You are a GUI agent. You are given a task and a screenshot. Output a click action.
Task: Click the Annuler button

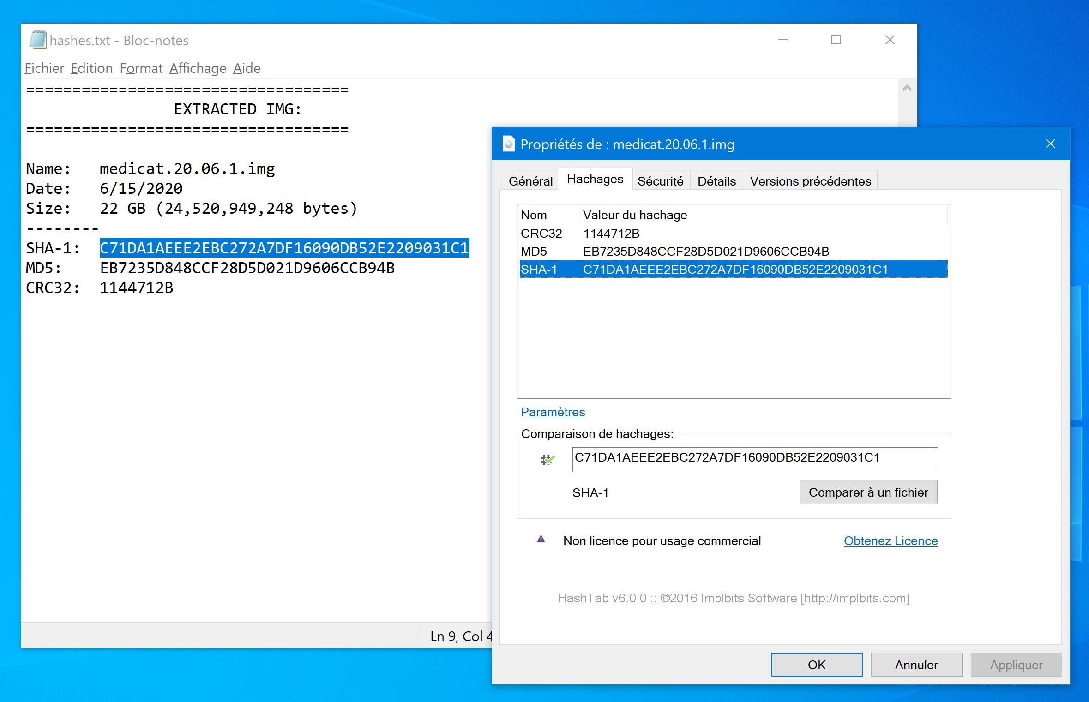[x=916, y=665]
